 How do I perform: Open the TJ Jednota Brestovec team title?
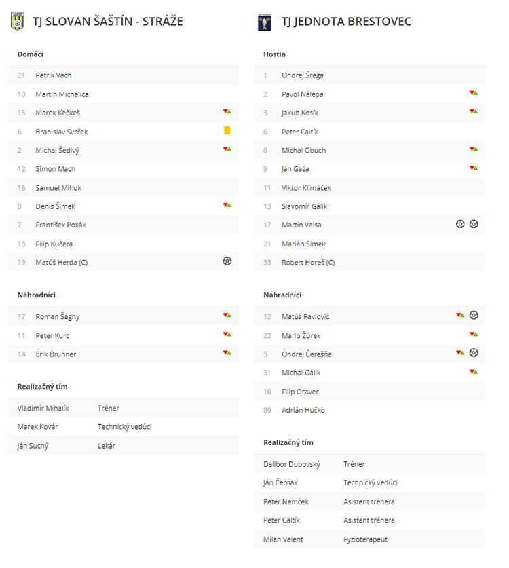pyautogui.click(x=346, y=21)
